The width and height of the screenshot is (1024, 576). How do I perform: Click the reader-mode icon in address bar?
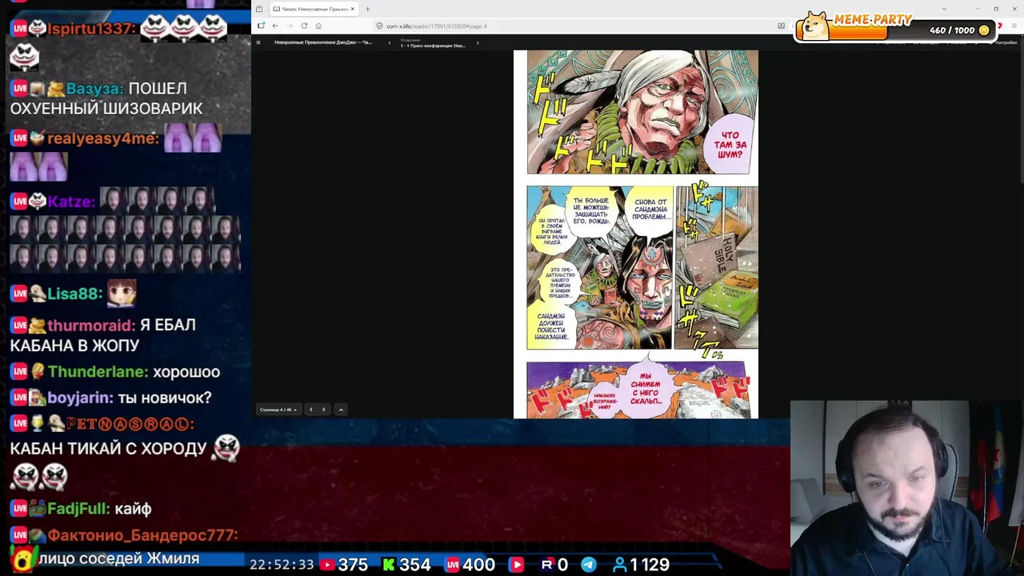click(x=782, y=26)
